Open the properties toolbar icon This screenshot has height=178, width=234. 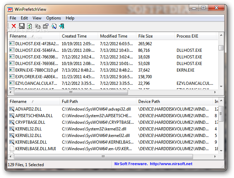46,26
